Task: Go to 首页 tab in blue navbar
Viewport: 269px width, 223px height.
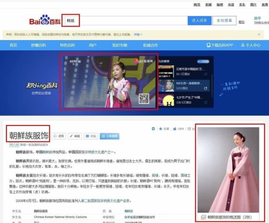Action: click(13, 45)
